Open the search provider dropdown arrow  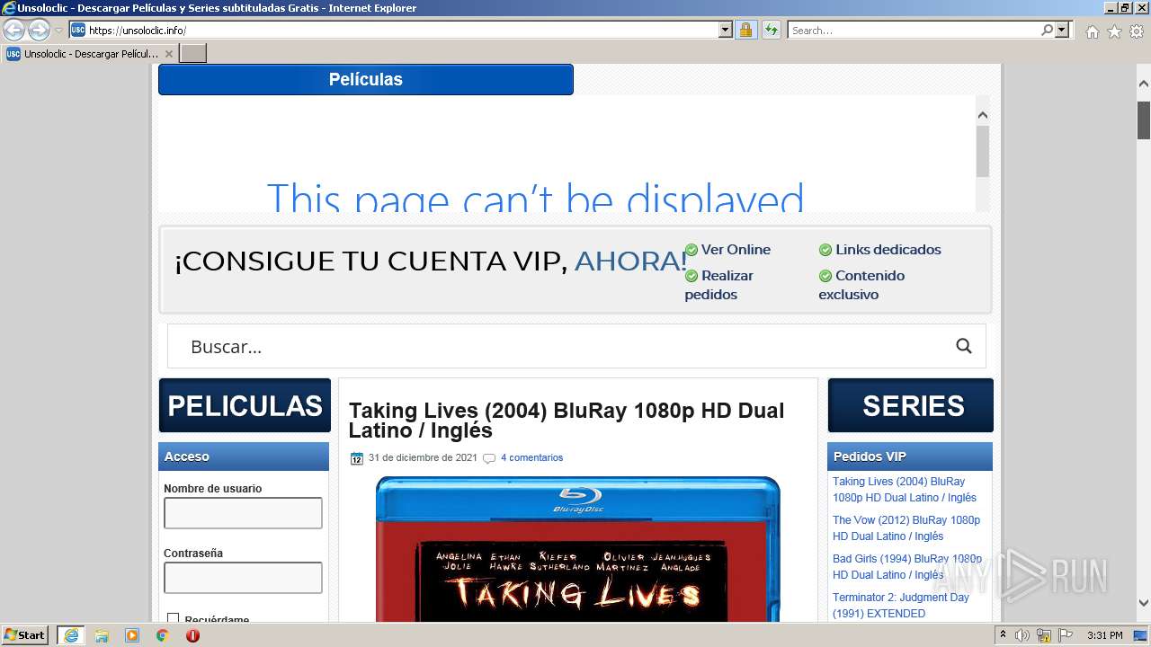point(1062,31)
